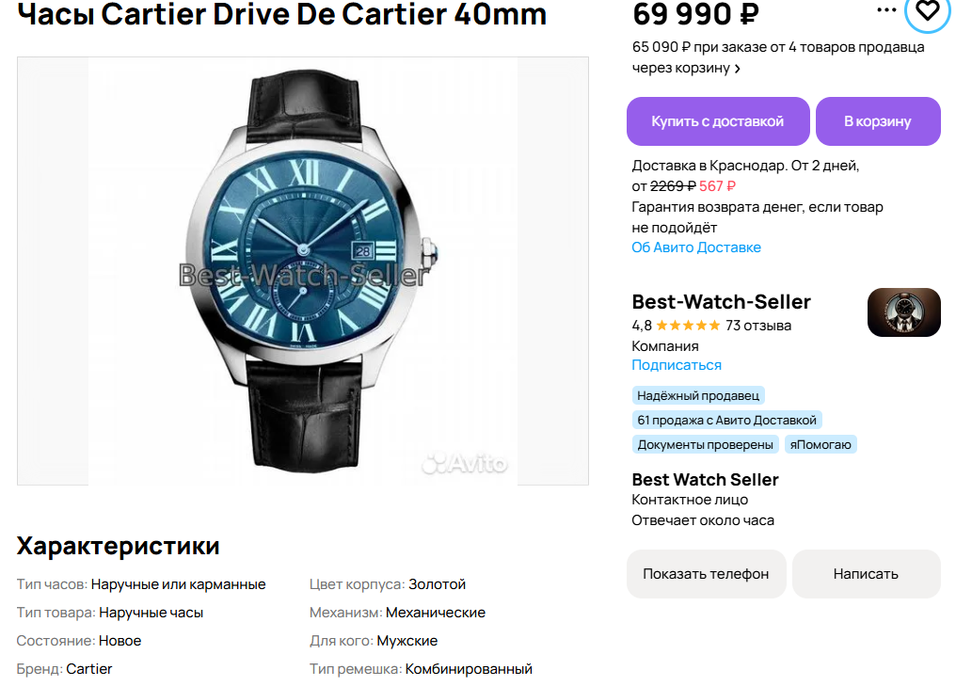The height and width of the screenshot is (686, 972).
Task: Expand the cart discount offer chevron
Action: 737,69
